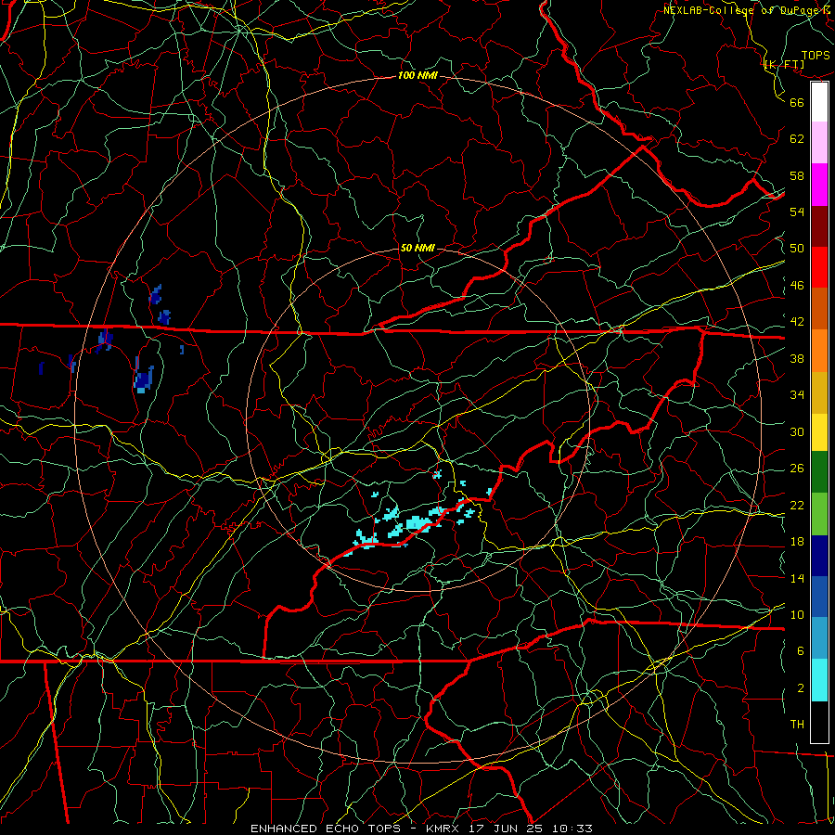Click the legend value "54"

pos(797,212)
